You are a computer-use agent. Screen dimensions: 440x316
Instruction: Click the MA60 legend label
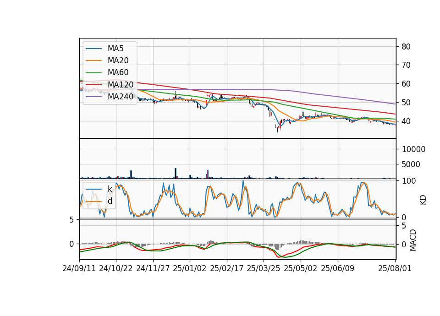(x=118, y=72)
